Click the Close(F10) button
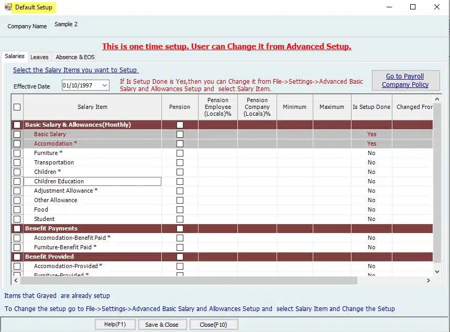Screen dimensions: 450x332 click(x=213, y=325)
